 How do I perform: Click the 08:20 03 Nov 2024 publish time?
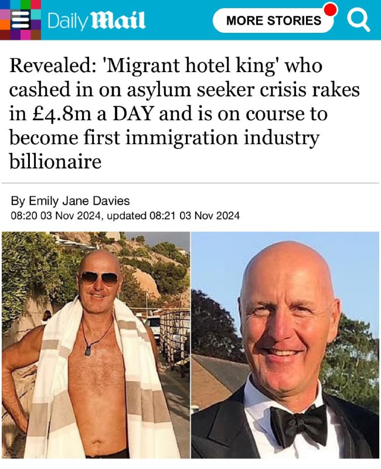click(55, 215)
